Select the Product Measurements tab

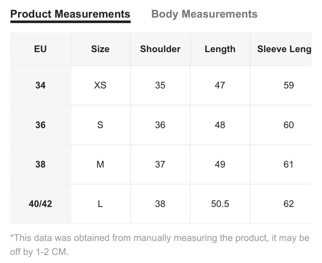tap(70, 14)
